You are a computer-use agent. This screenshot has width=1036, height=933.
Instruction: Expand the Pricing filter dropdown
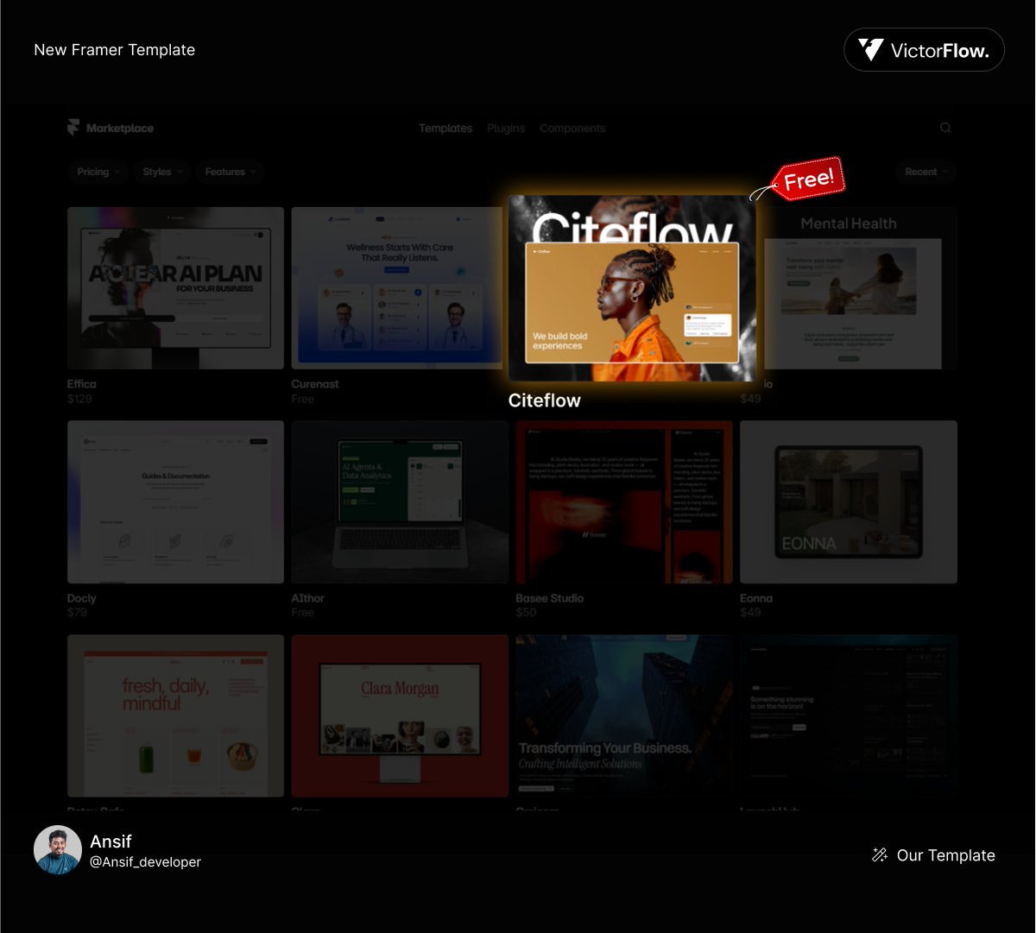coord(98,172)
